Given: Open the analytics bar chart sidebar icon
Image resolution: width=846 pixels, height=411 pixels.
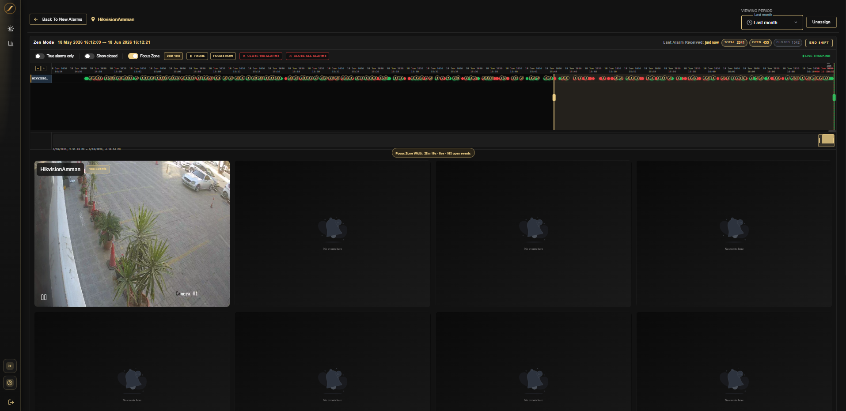Looking at the screenshot, I should [x=11, y=43].
